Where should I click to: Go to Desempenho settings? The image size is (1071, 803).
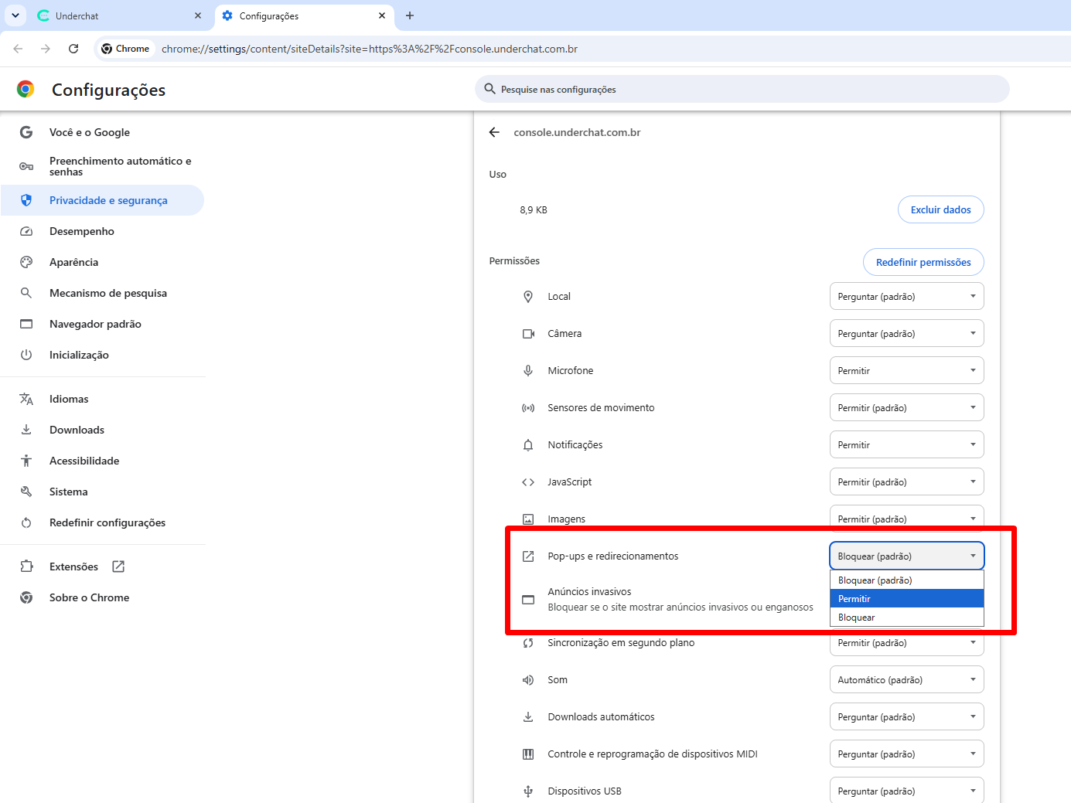tap(102, 231)
